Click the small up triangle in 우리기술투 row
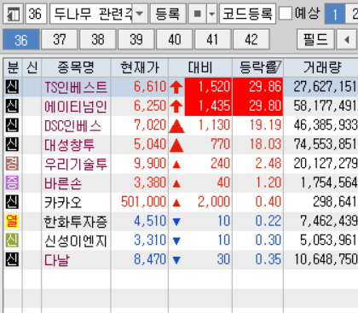Viewport: 358px width, 313px height. (176, 165)
